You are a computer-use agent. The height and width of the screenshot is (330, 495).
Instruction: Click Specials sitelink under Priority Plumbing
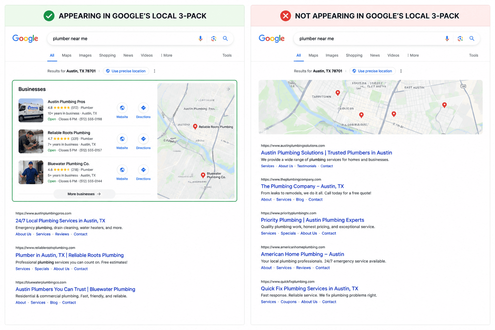pos(288,233)
